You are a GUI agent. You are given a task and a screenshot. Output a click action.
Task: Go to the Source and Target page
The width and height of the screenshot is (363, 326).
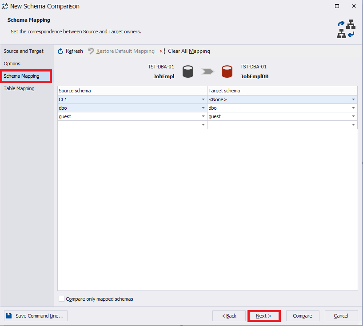24,51
